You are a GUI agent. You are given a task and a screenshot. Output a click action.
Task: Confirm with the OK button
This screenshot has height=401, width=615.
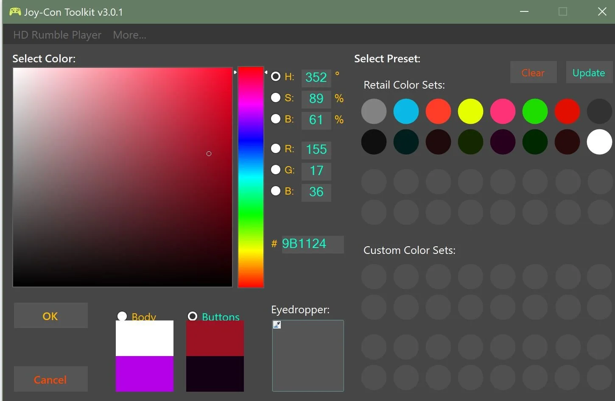point(51,315)
